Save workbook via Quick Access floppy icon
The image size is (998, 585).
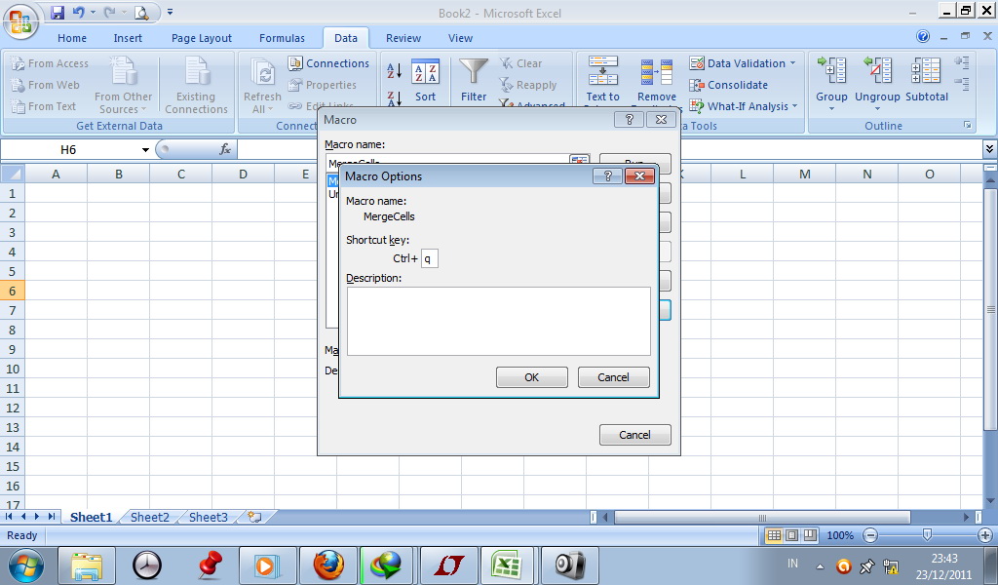point(58,12)
